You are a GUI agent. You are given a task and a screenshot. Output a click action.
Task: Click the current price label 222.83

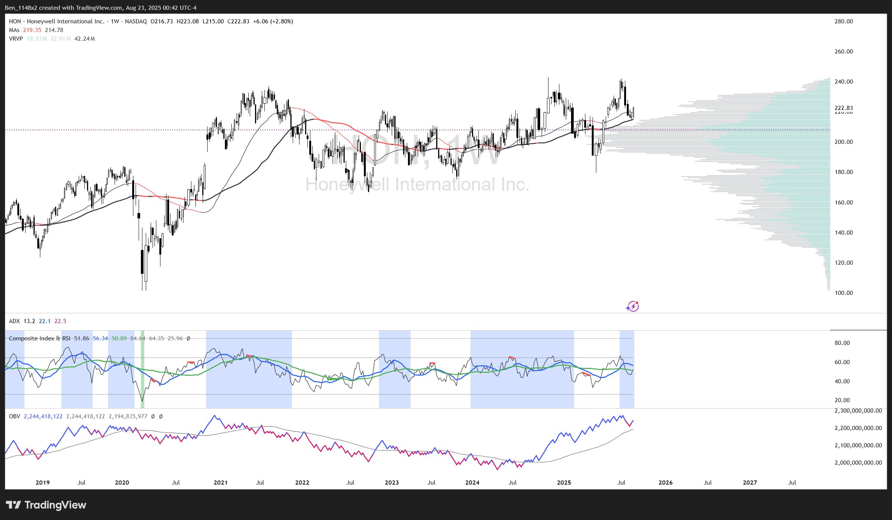coord(843,108)
